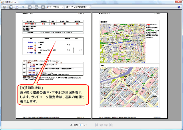The height and width of the screenshot is (130, 183).
Task: Switch to landscape page orientation
Action: point(17,7)
